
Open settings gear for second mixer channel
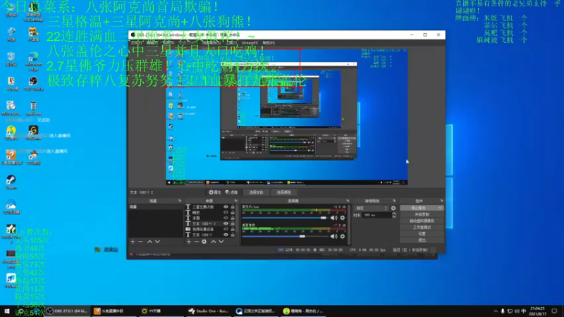tap(343, 236)
